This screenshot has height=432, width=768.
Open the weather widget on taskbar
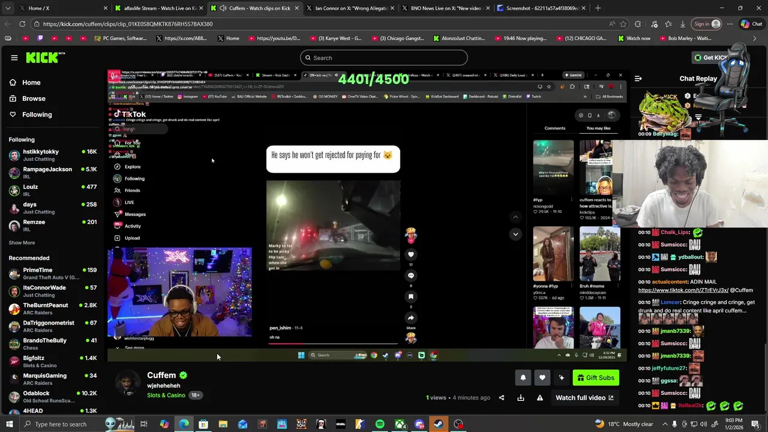point(624,424)
